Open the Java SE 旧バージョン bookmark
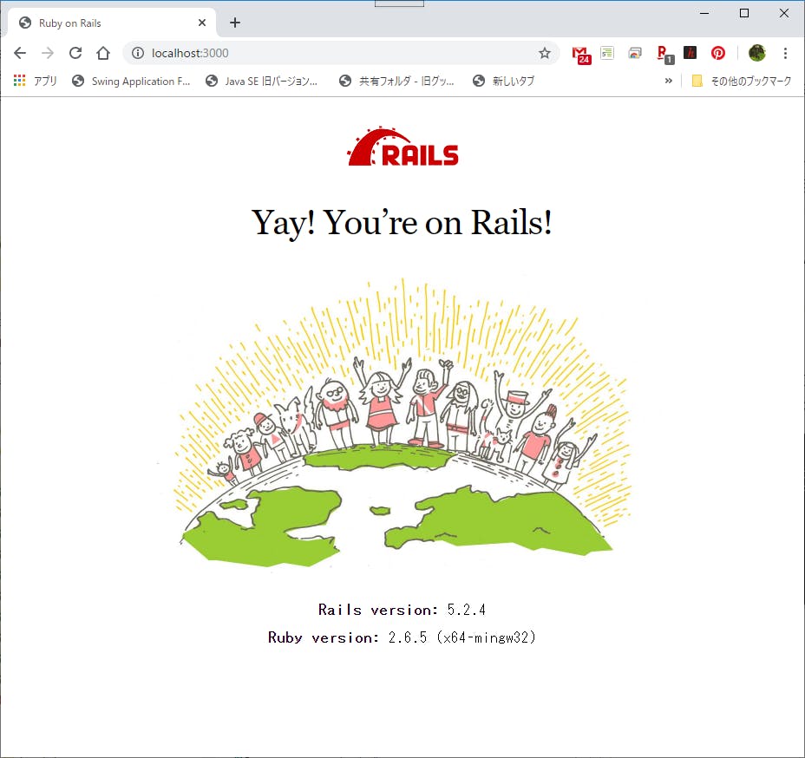The width and height of the screenshot is (805, 758). pyautogui.click(x=262, y=81)
